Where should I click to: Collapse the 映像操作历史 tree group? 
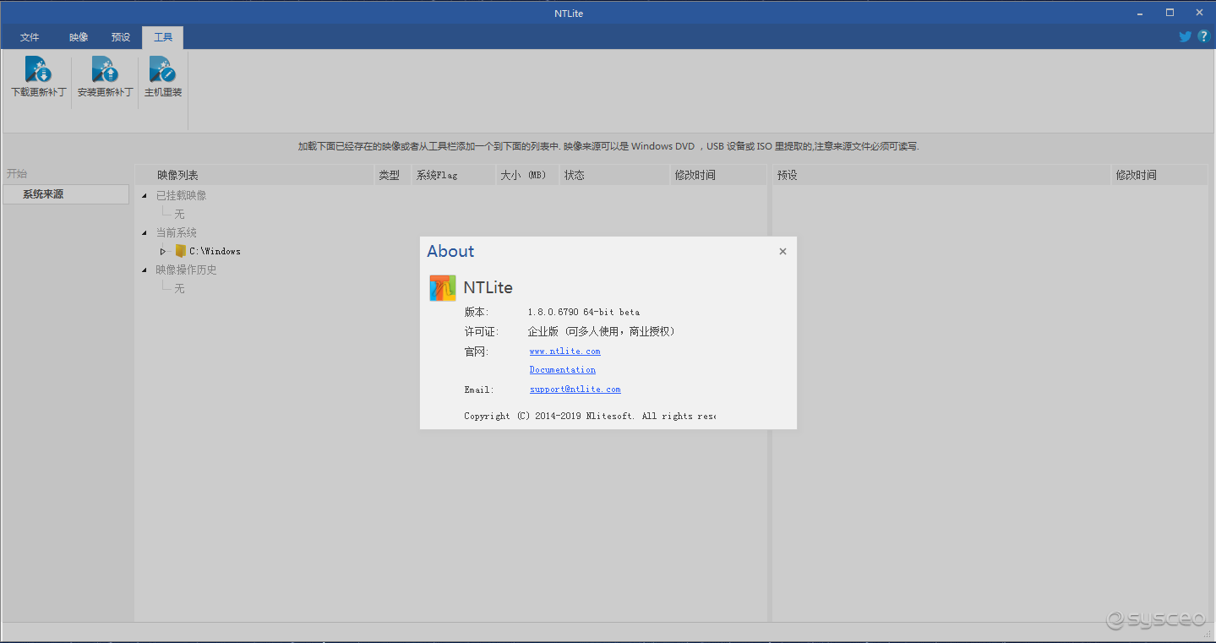(145, 270)
